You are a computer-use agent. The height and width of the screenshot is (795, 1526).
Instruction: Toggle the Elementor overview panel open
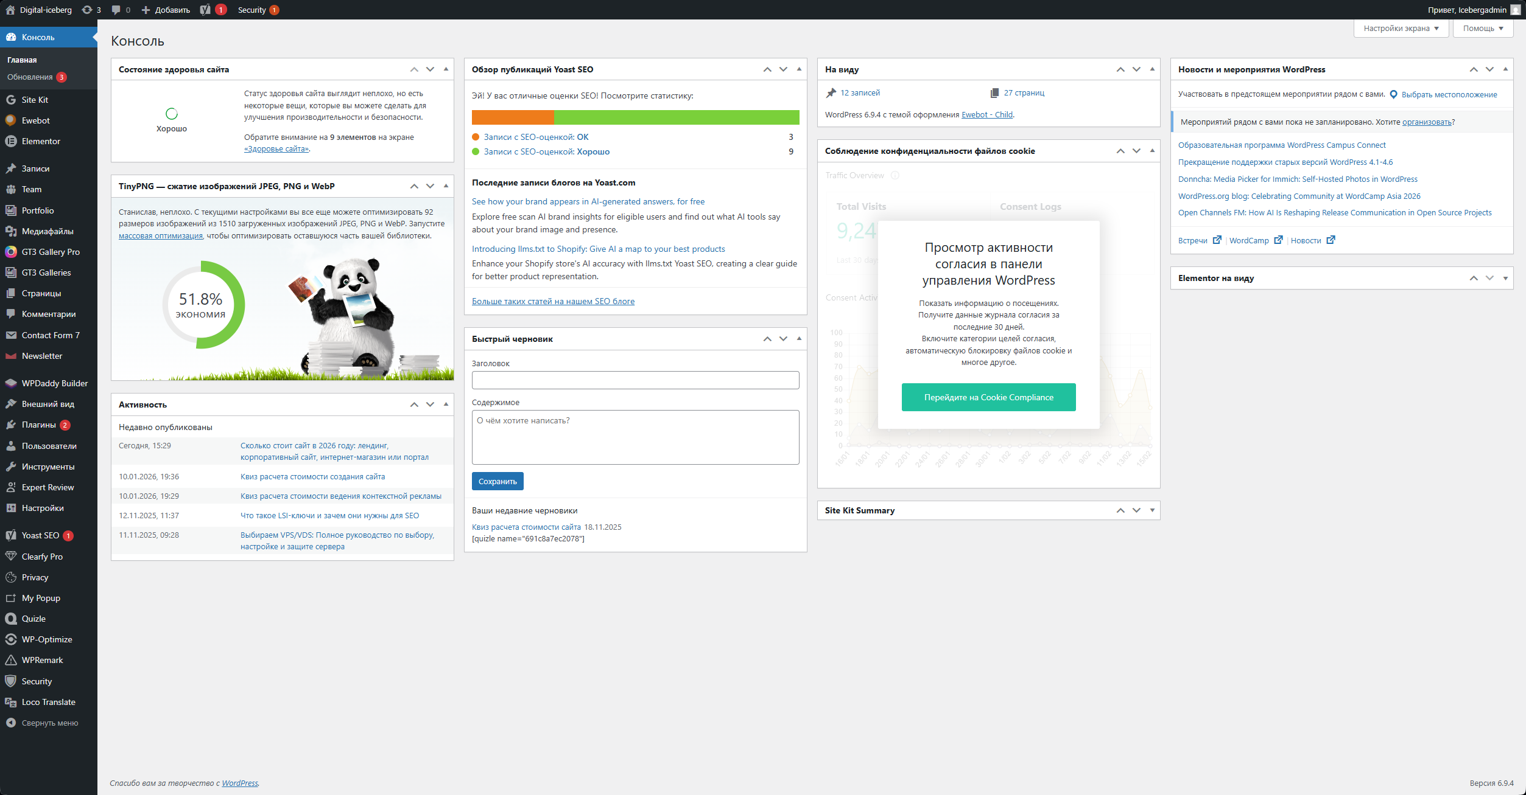1505,278
